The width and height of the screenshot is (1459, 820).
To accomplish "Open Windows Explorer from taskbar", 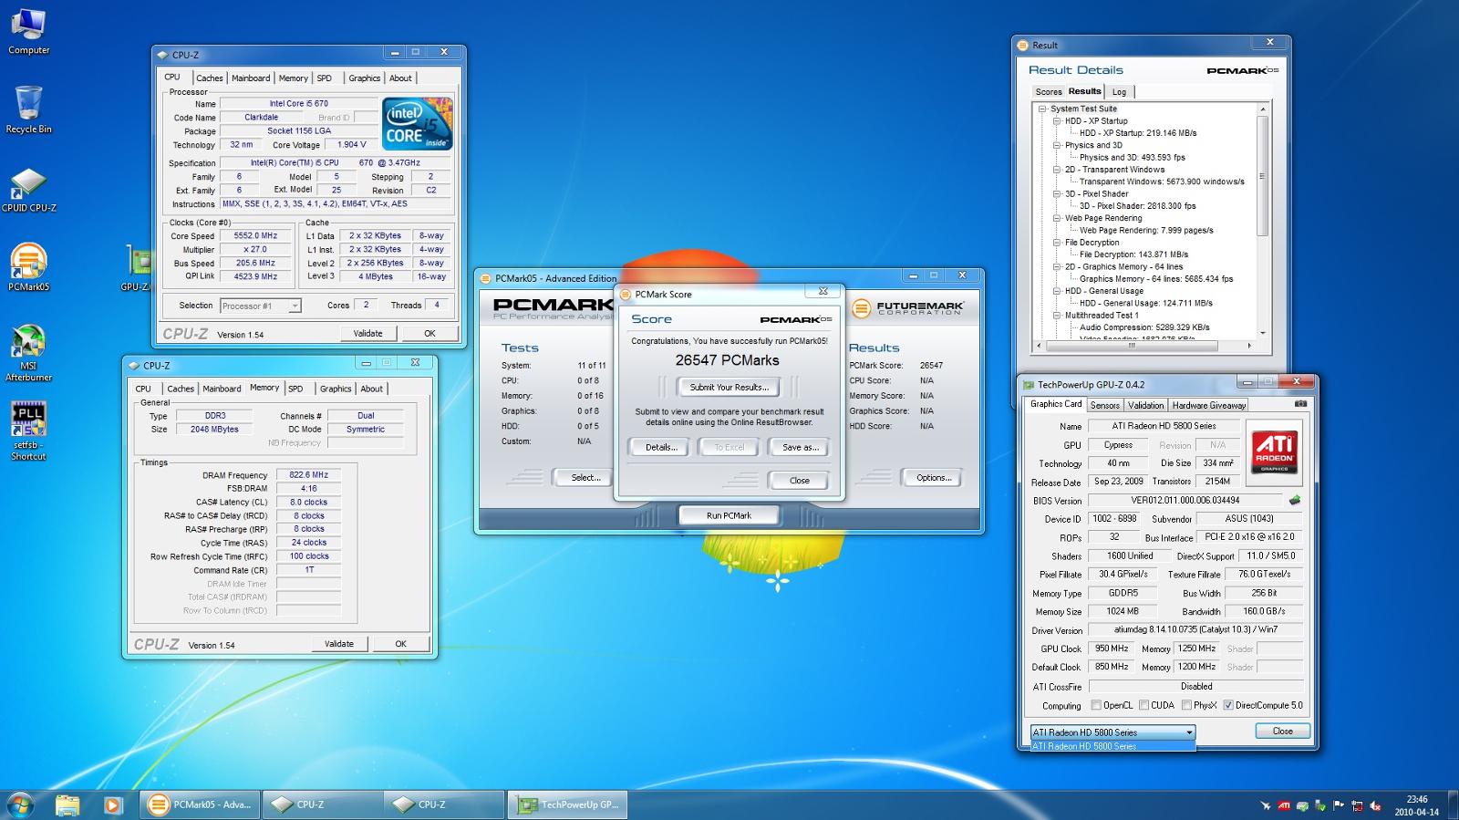I will [x=67, y=804].
